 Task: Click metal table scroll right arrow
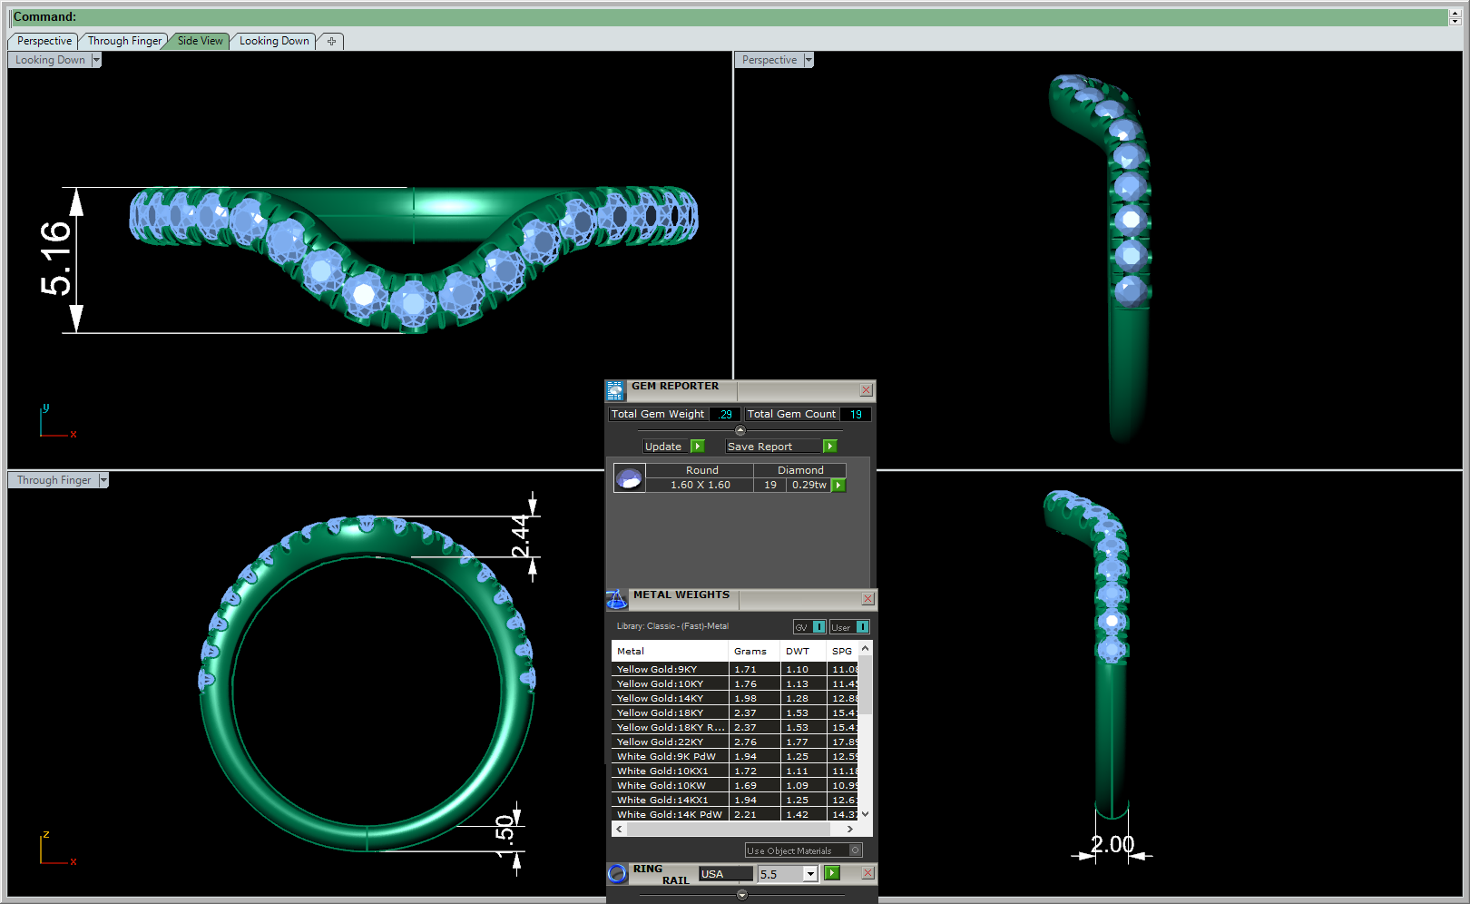point(850,829)
